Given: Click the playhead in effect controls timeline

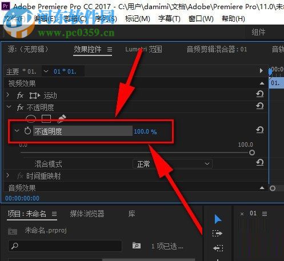Looking at the screenshot, I should pos(270,73).
